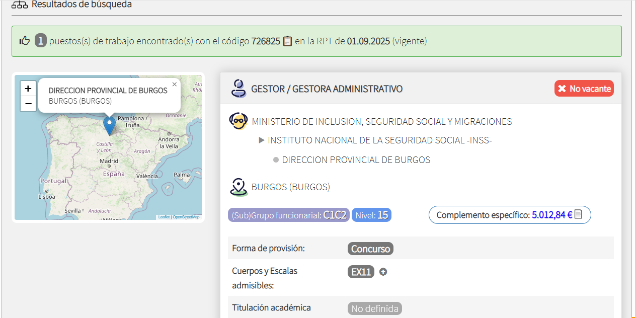
Task: Click the hierarchy icon beside Resultados de búsqueda
Action: pyautogui.click(x=20, y=5)
